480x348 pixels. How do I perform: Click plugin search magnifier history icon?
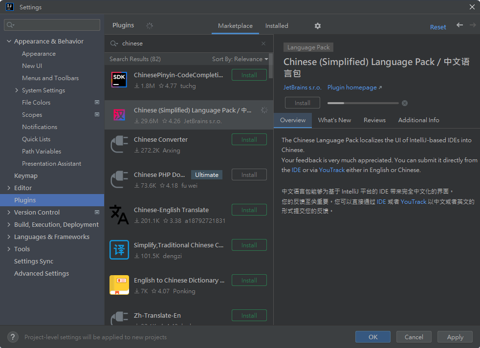(x=114, y=43)
